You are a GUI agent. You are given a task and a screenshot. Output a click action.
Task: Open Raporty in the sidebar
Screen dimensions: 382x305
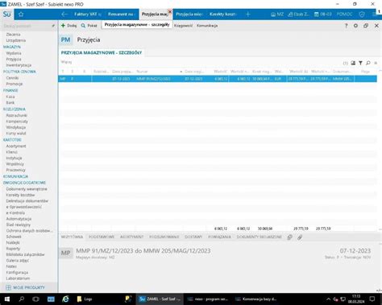click(13, 249)
